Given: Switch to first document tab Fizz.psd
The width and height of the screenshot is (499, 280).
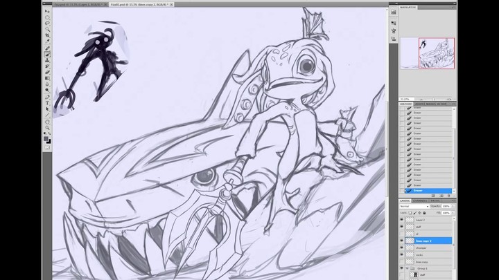Looking at the screenshot, I should [x=78, y=4].
